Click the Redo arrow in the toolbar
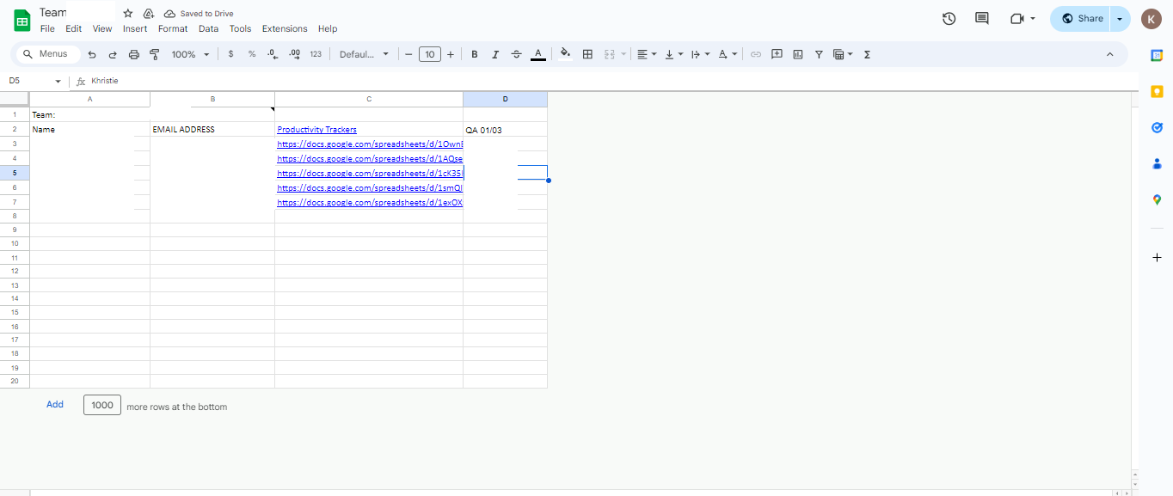The height and width of the screenshot is (496, 1173). (x=113, y=54)
